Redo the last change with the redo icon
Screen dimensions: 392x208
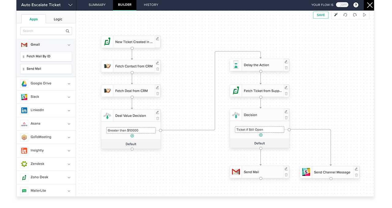pyautogui.click(x=355, y=15)
